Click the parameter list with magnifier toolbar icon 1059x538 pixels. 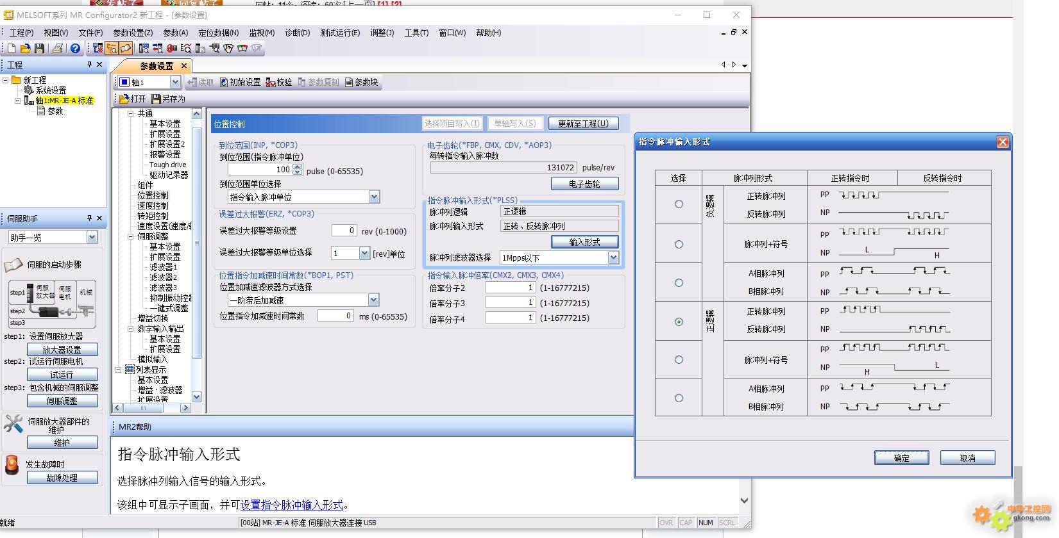144,48
